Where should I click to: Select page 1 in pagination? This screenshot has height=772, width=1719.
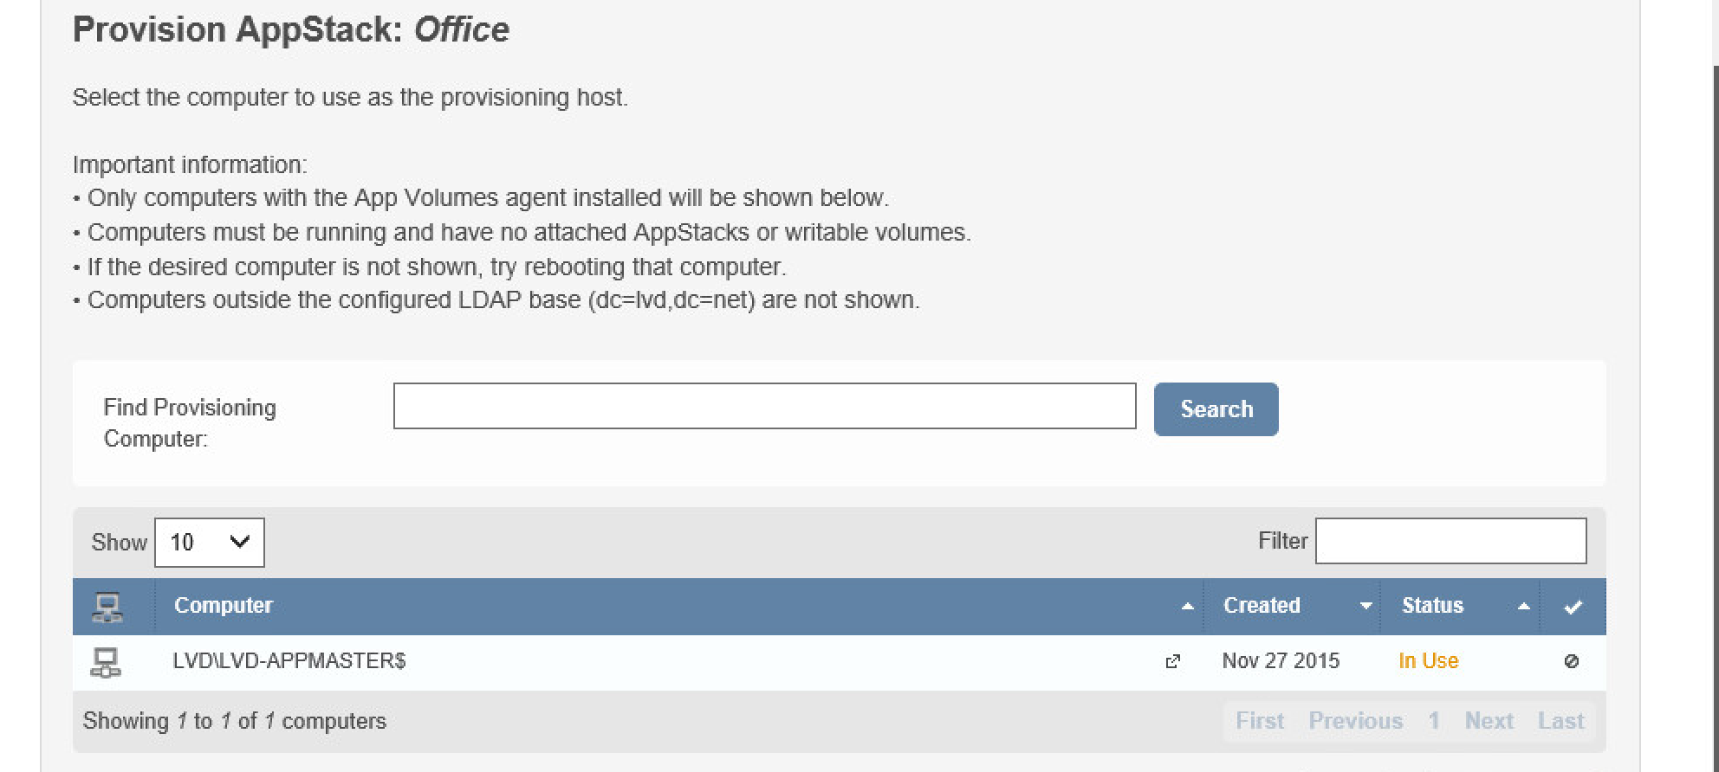(1434, 721)
